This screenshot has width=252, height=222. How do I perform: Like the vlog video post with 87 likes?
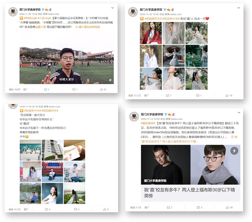click(x=104, y=89)
